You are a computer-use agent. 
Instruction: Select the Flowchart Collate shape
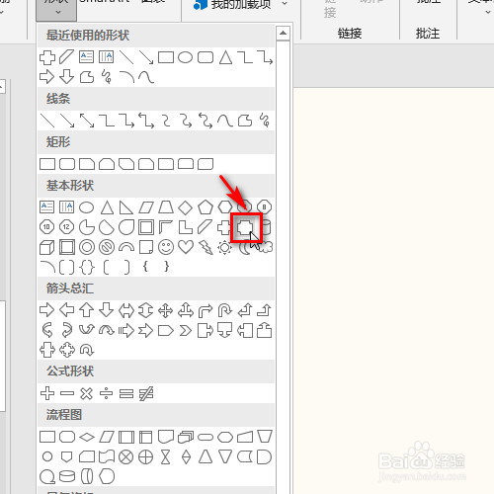(166, 456)
